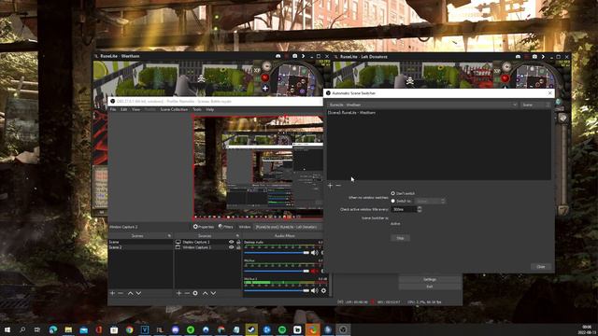Unmute Mic/Aux red speaker icon

(x=314, y=271)
